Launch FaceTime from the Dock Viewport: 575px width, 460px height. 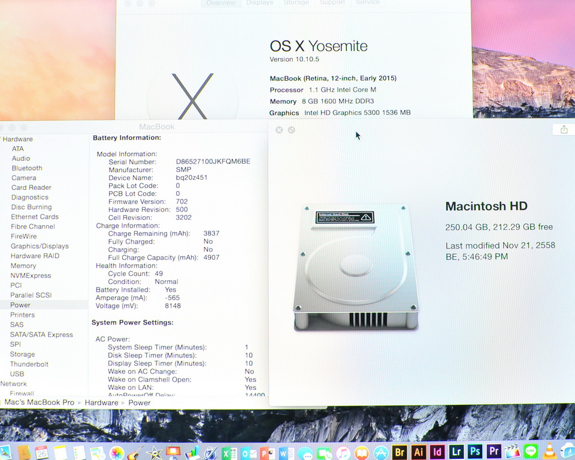tap(324, 453)
